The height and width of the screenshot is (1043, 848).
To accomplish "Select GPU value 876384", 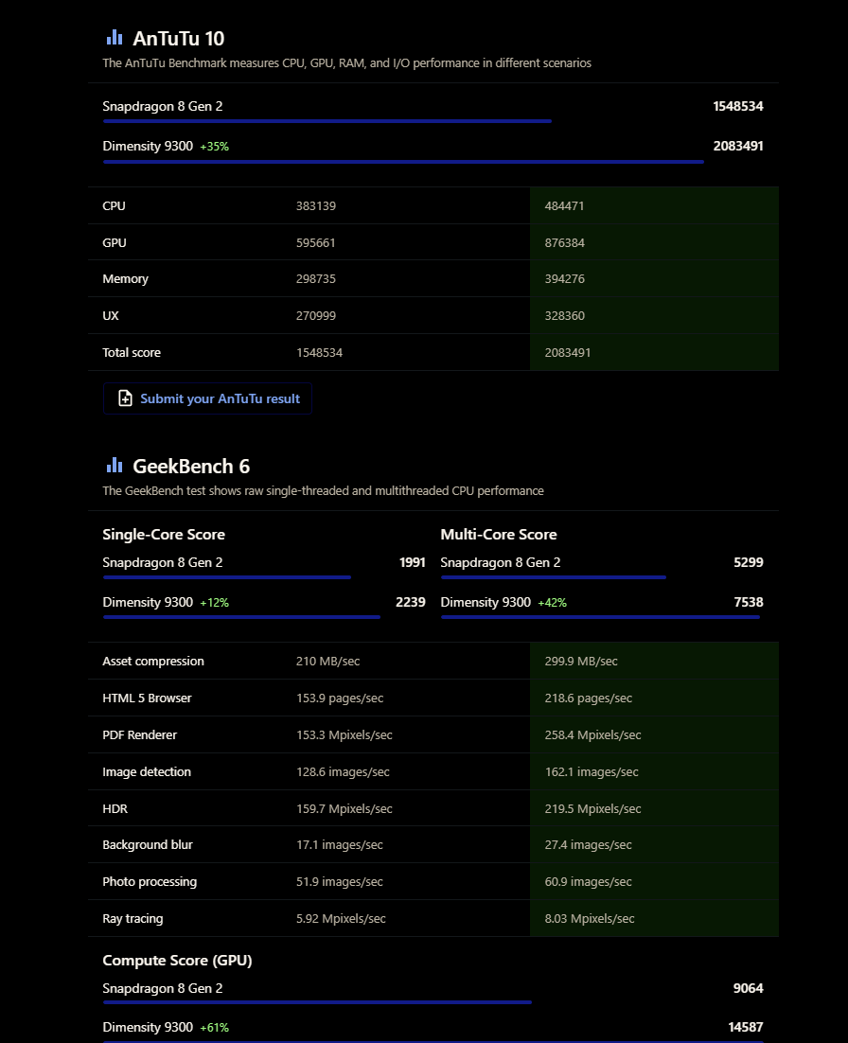I will 565,243.
